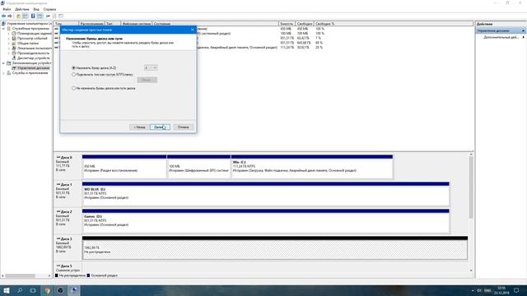Select the Win (C:) partition on Диск 0
The width and height of the screenshot is (527, 296).
point(312,168)
